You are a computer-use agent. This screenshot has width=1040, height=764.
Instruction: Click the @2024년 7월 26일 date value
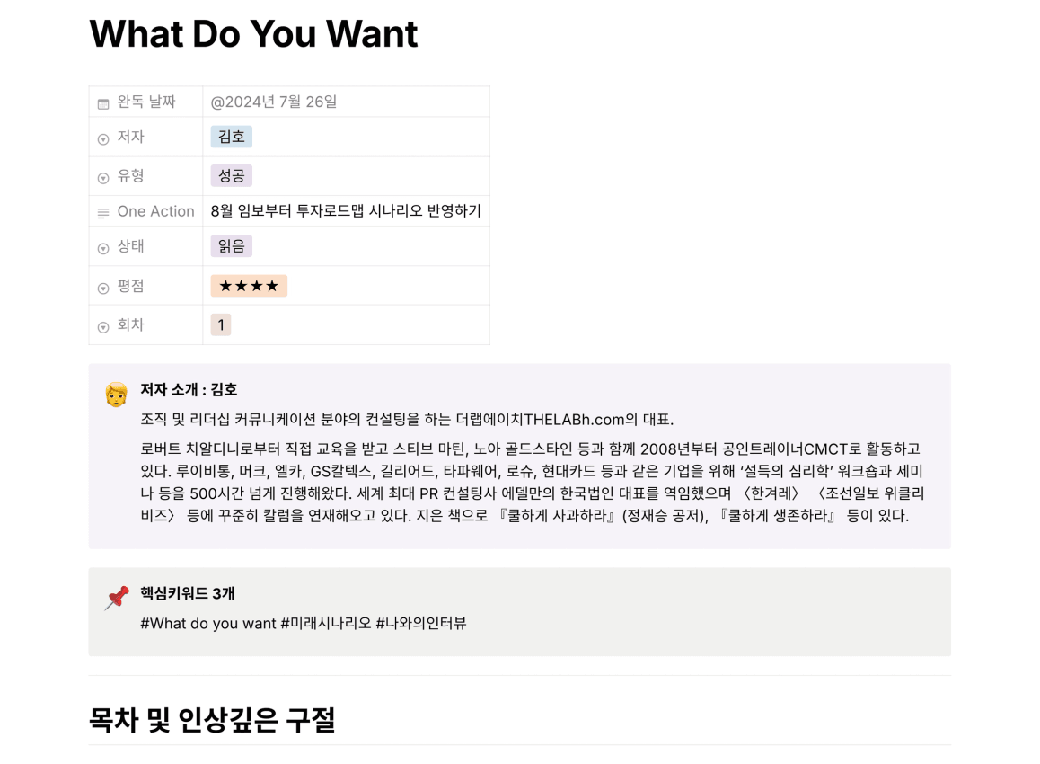point(274,102)
